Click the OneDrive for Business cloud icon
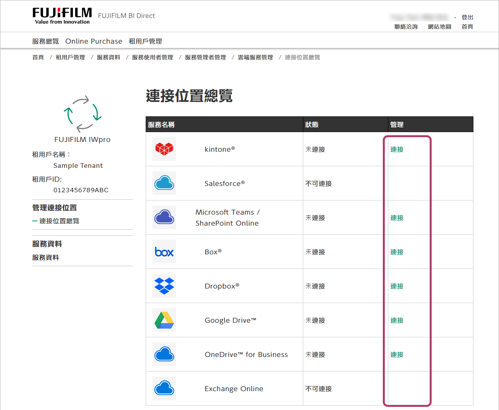The height and width of the screenshot is (410, 499). [x=164, y=354]
